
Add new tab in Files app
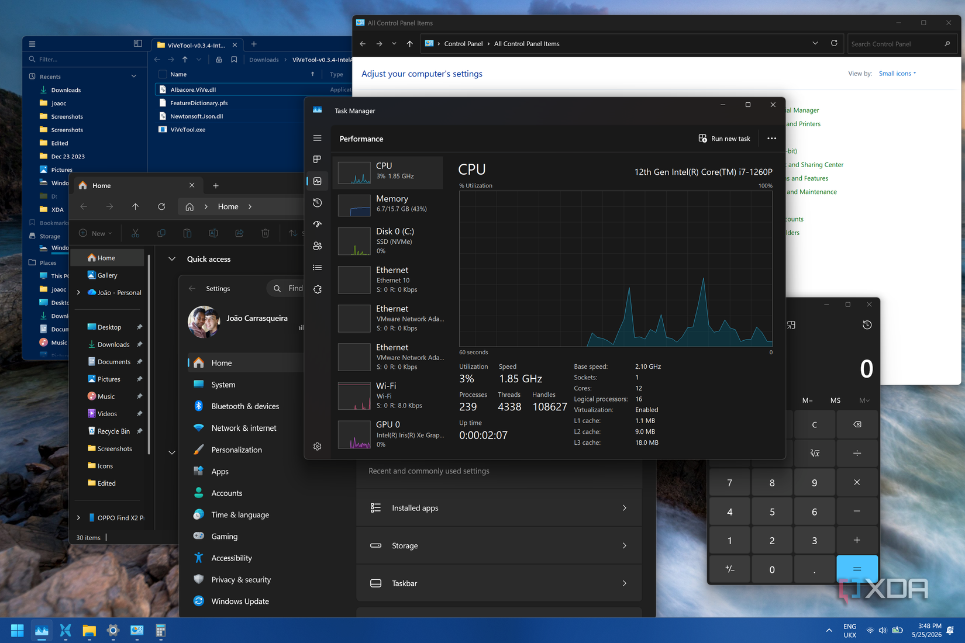(x=254, y=44)
